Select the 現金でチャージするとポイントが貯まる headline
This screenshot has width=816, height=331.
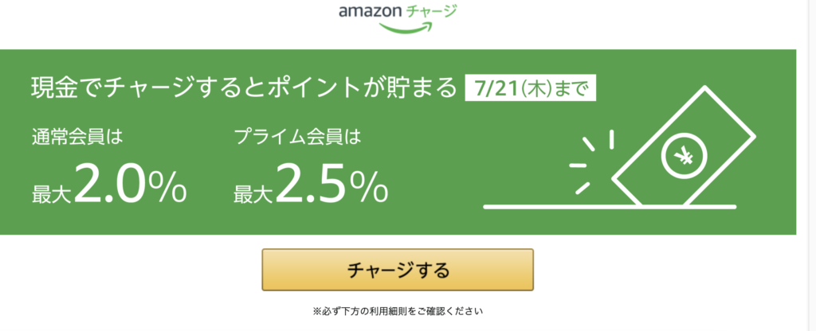click(x=244, y=89)
